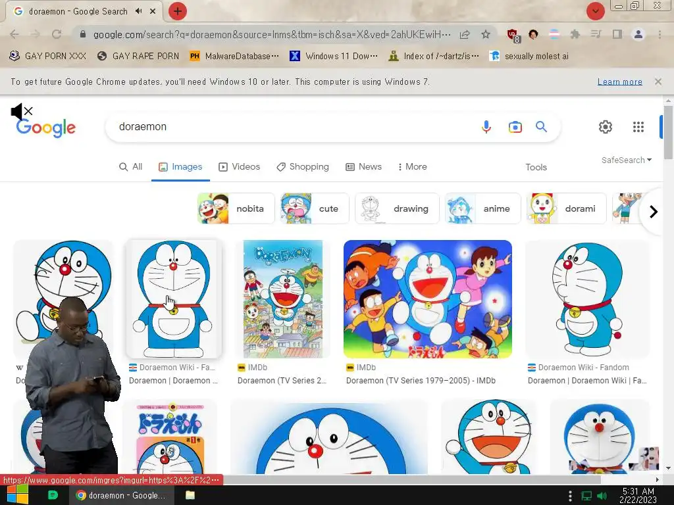The width and height of the screenshot is (674, 505).
Task: Open the volume tray icon
Action: 602,496
